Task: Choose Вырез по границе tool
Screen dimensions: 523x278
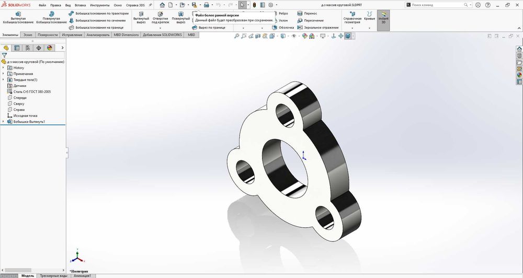Action: [209, 27]
